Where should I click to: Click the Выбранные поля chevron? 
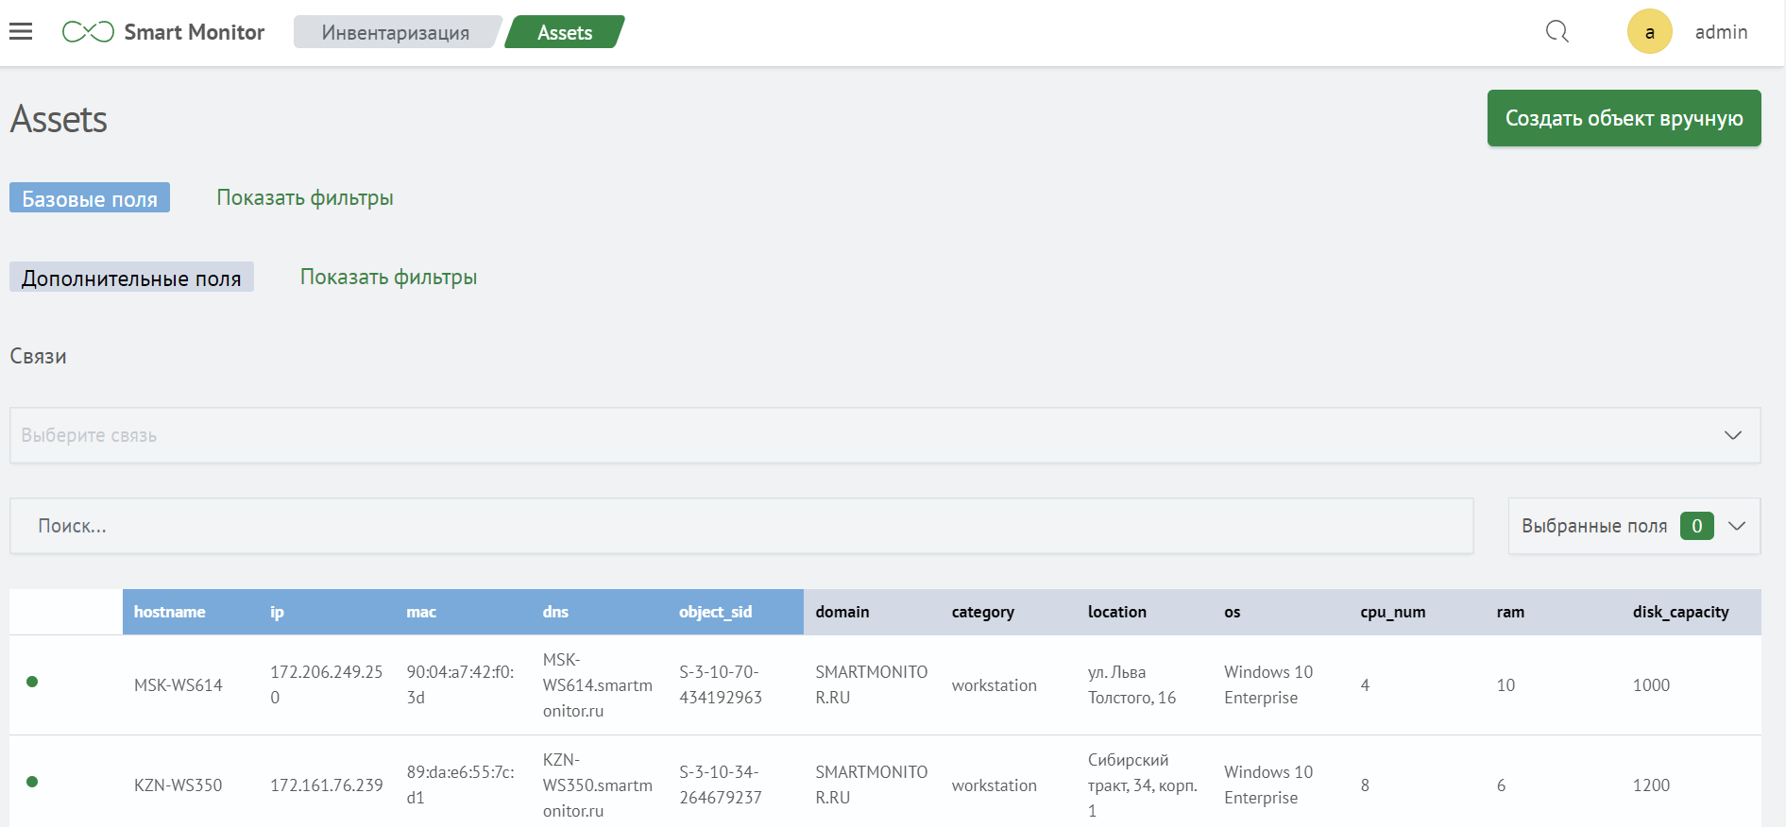[1737, 526]
